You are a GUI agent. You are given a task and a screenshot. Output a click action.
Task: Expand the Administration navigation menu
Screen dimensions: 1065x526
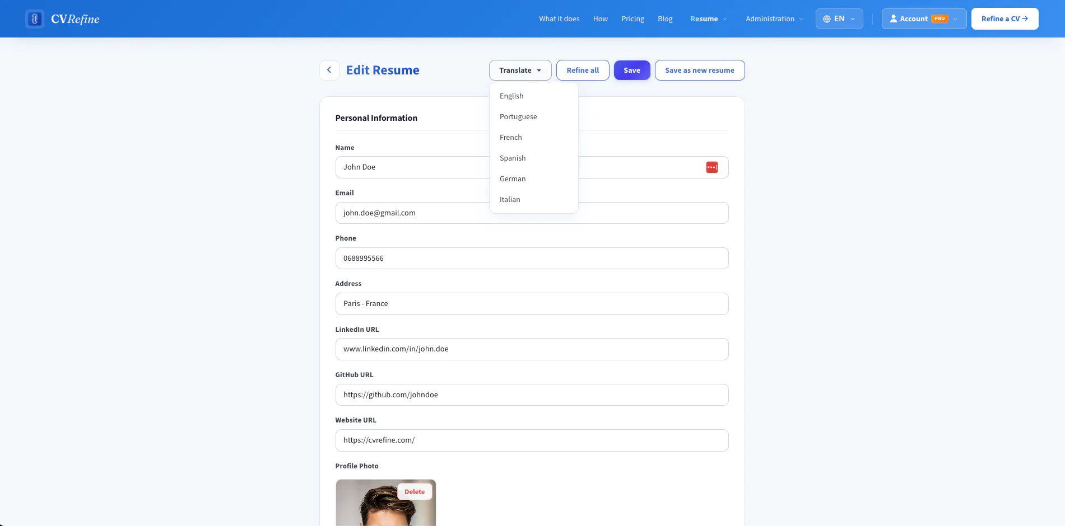click(774, 19)
